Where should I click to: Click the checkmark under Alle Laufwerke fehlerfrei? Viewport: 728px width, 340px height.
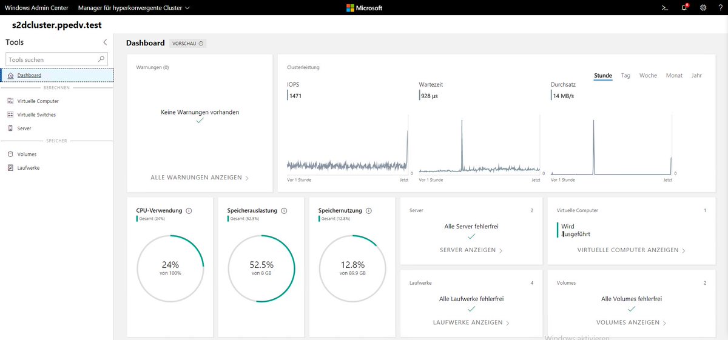tap(471, 309)
